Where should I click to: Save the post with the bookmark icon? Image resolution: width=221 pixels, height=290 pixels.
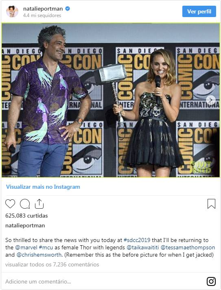211,204
